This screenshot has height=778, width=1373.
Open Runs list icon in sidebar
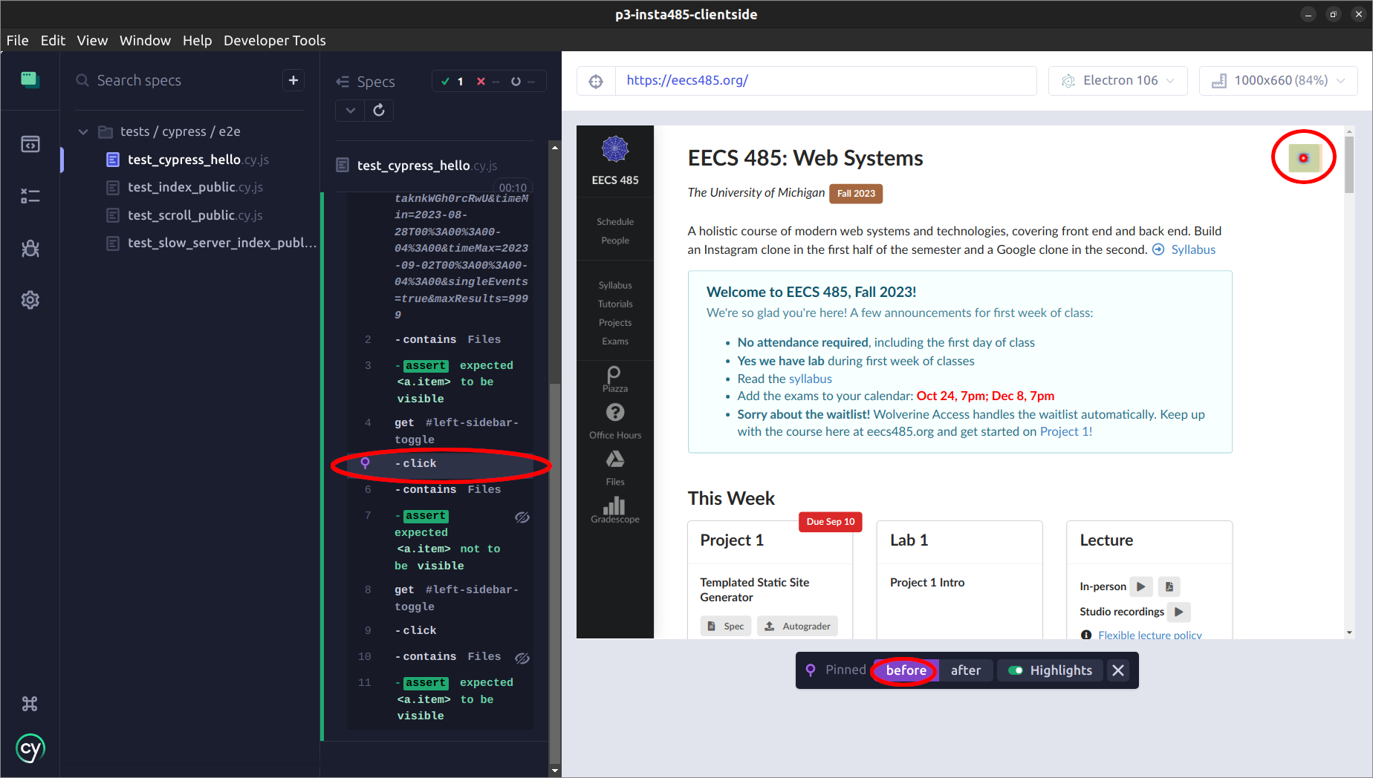coord(30,196)
